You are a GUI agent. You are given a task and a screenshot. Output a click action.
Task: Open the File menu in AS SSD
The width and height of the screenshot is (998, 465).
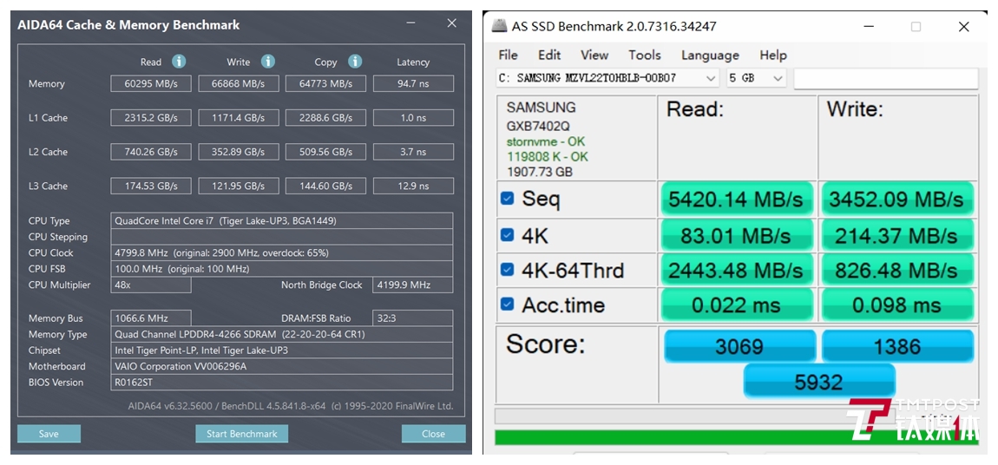click(508, 56)
